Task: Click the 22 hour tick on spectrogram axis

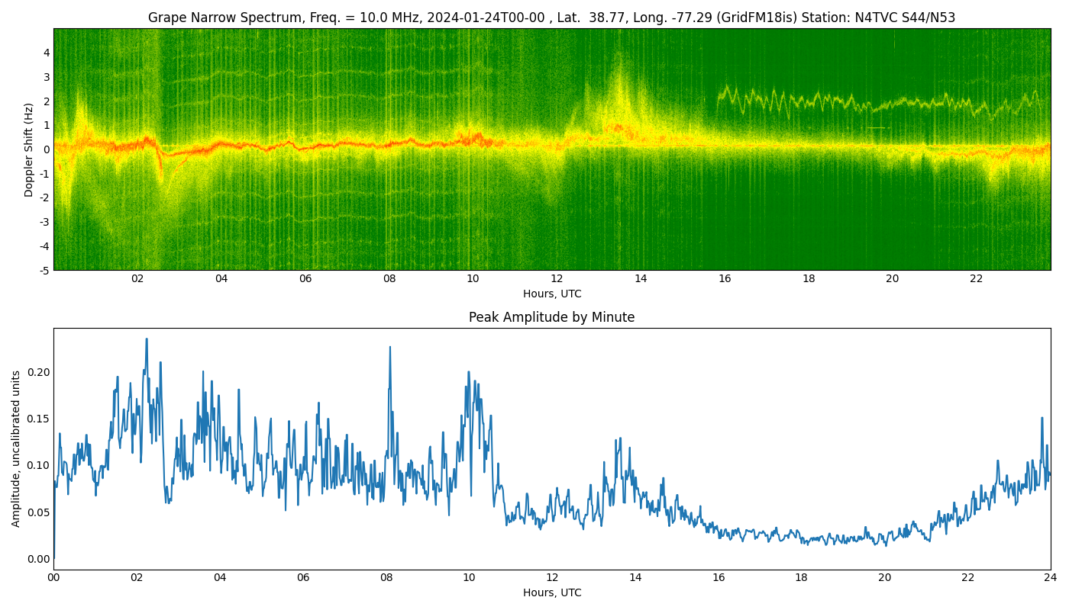Action: (x=976, y=278)
